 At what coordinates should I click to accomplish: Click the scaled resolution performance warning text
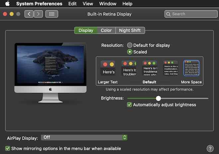click(x=150, y=89)
